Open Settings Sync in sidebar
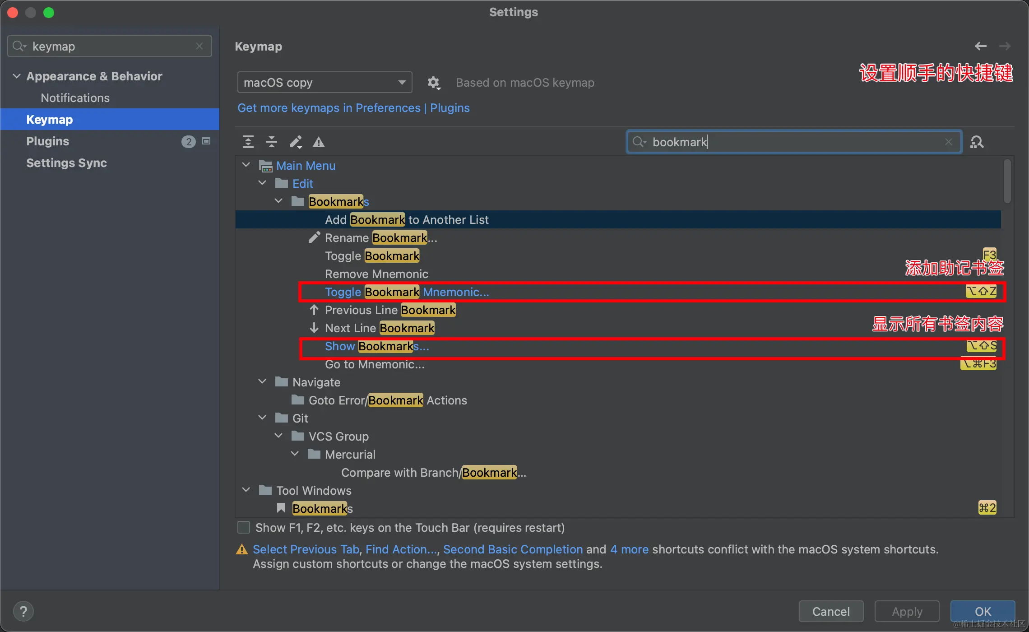 tap(66, 163)
